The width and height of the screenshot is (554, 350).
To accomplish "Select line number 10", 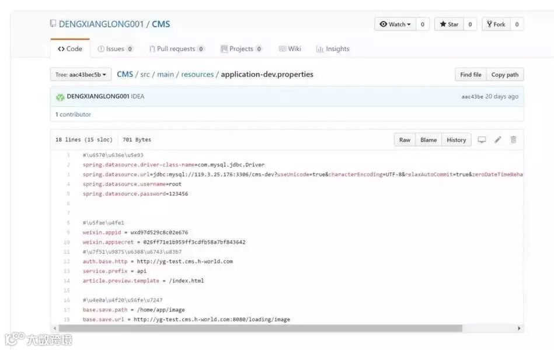I will [x=67, y=242].
